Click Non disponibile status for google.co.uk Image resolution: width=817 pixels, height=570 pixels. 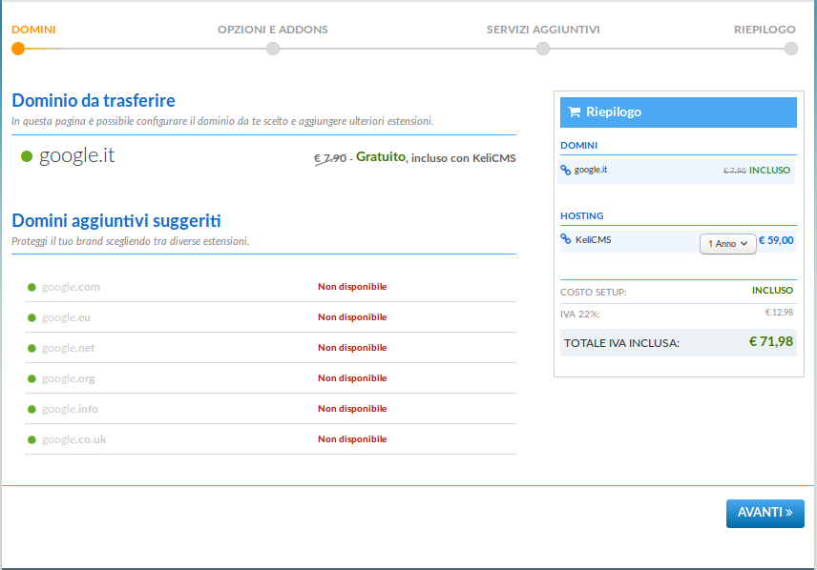(x=352, y=439)
